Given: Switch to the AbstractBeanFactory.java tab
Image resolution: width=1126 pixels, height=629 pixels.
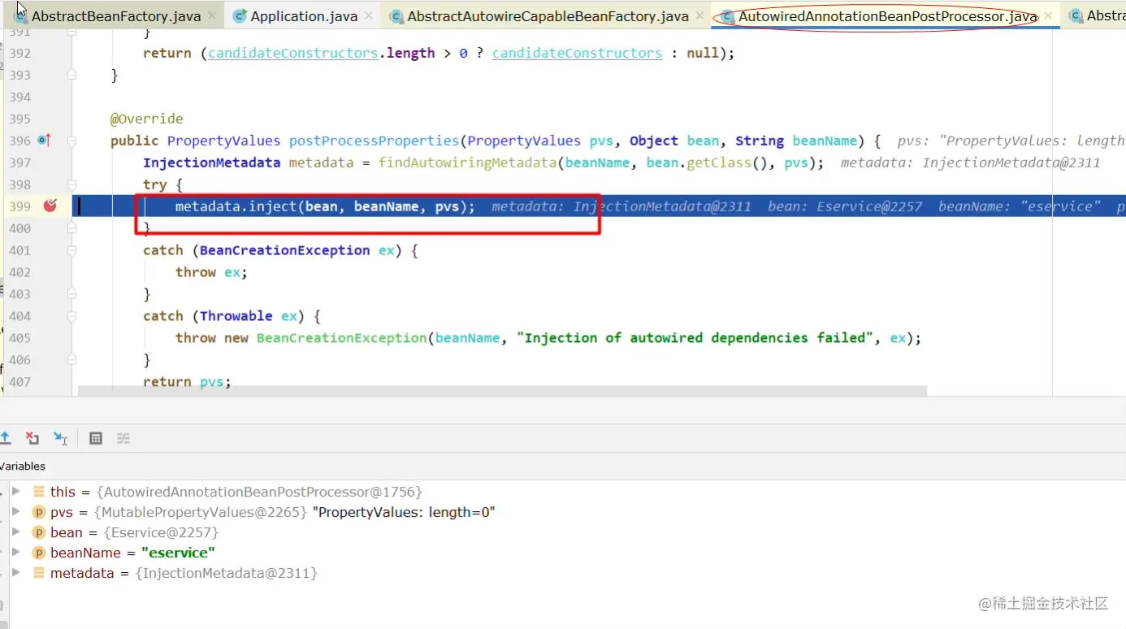Looking at the screenshot, I should [115, 16].
